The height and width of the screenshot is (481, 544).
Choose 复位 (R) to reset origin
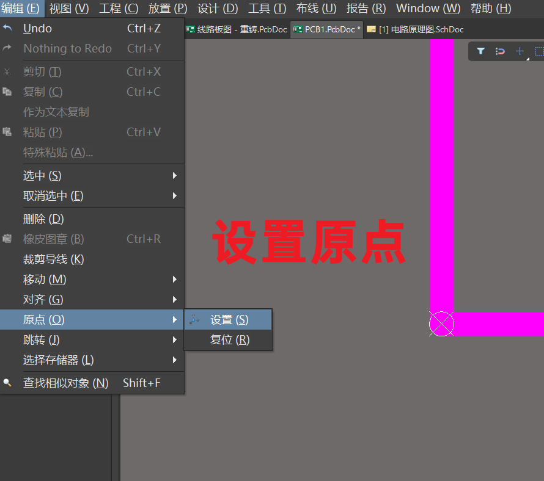pyautogui.click(x=230, y=340)
